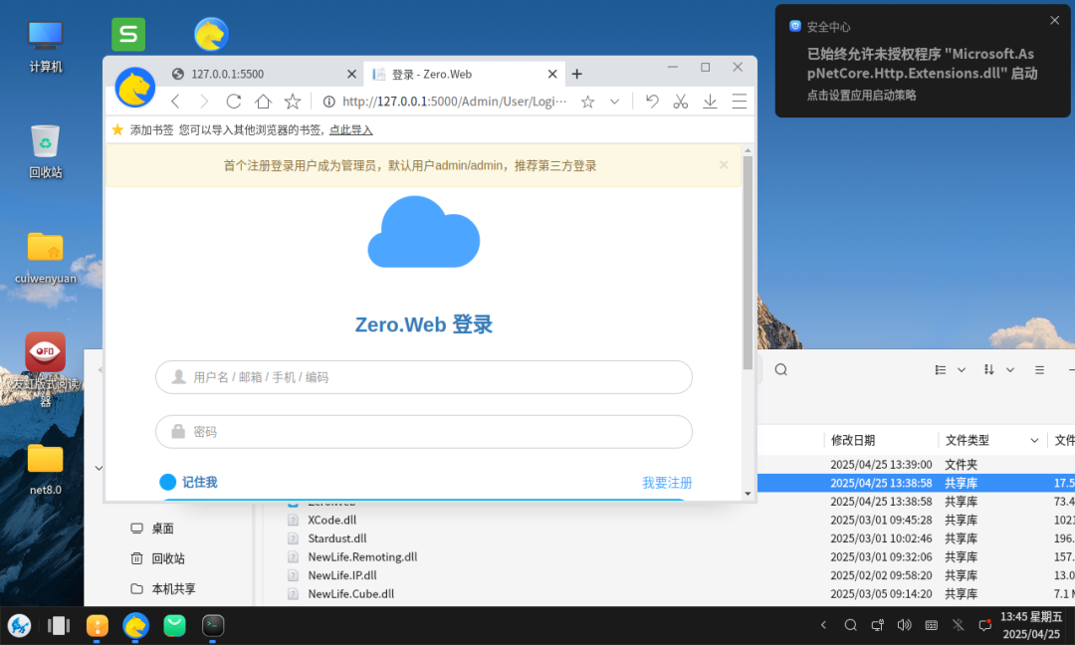The height and width of the screenshot is (645, 1075).
Task: Open the start menu launcher icon
Action: tap(19, 625)
